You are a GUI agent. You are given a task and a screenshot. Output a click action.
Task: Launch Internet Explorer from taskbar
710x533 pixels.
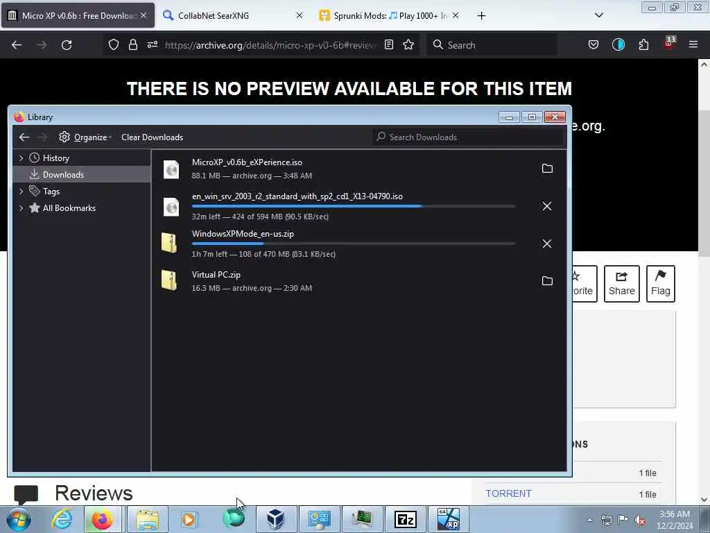(x=62, y=519)
